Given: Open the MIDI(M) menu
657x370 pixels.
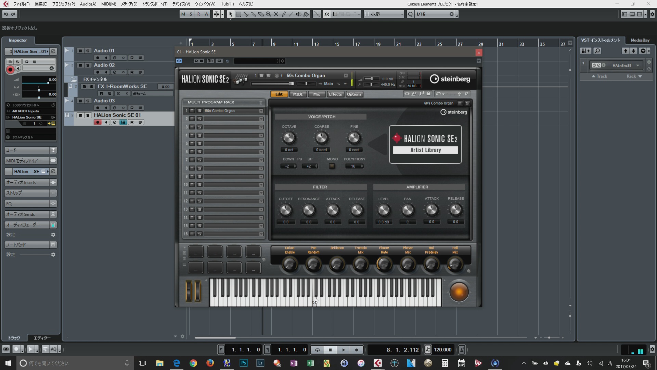Looking at the screenshot, I should click(x=108, y=4).
